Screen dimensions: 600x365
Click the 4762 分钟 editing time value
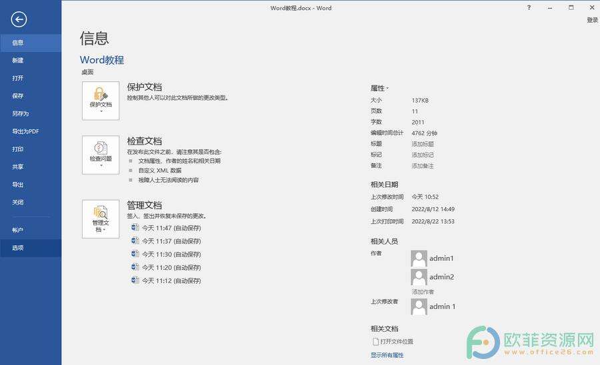(425, 133)
